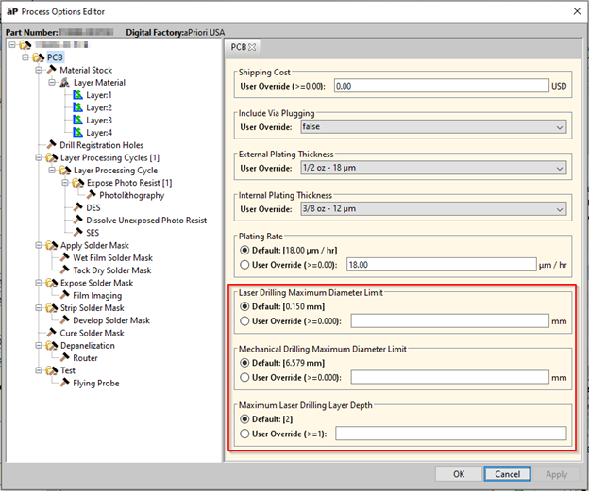The image size is (589, 491).
Task: Click the OK button
Action: click(x=459, y=474)
